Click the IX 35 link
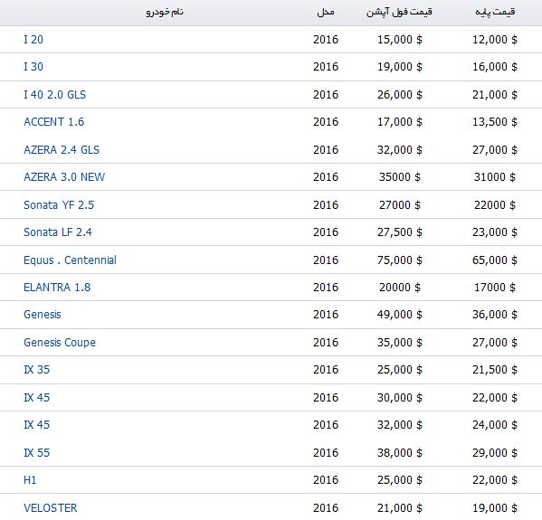Image resolution: width=542 pixels, height=520 pixels. 36,369
